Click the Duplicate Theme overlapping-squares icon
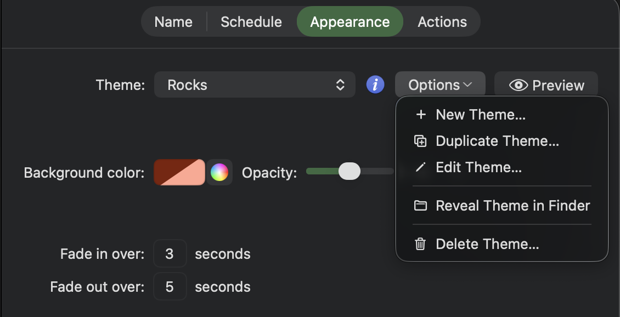The width and height of the screenshot is (620, 317). (420, 141)
